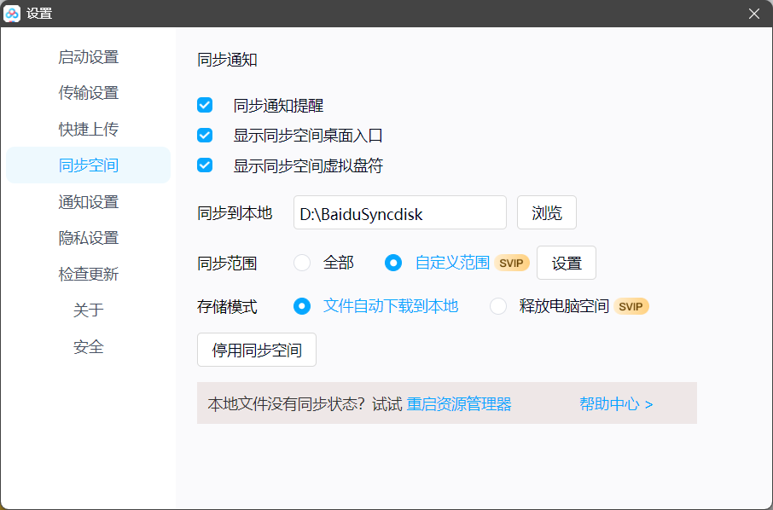Open the 快捷上传 settings page
This screenshot has width=773, height=510.
pyautogui.click(x=89, y=128)
